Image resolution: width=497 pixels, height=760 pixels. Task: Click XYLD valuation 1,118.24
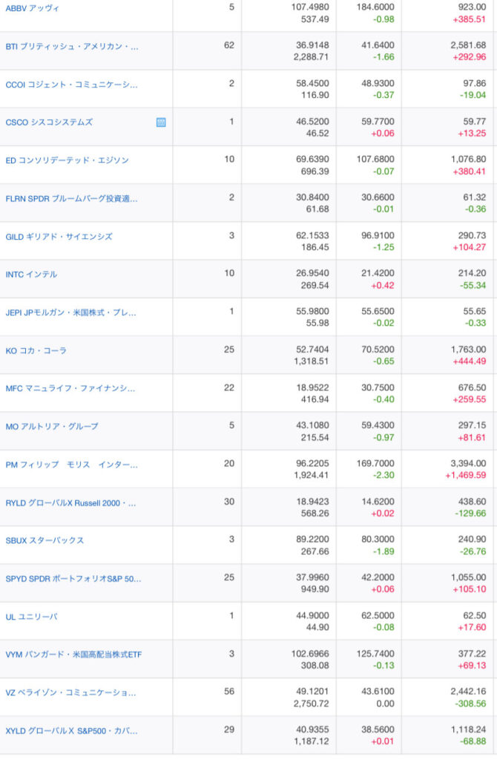pyautogui.click(x=468, y=730)
